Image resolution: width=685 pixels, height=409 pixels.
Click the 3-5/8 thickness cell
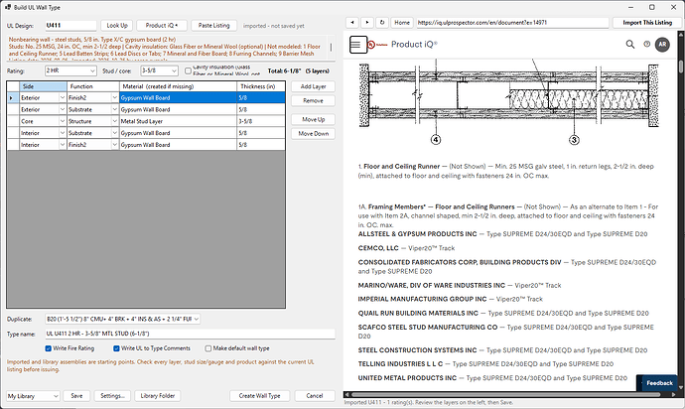(x=261, y=121)
